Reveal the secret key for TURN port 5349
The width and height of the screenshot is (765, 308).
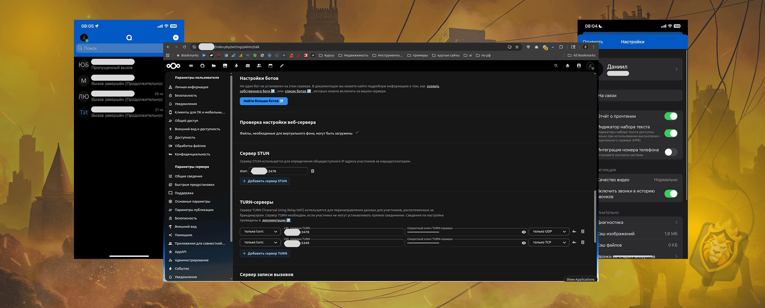[x=523, y=243]
